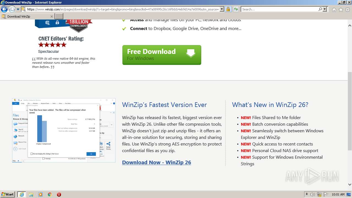Click the browser Search input box
352x198 pixels.
tap(279, 9)
